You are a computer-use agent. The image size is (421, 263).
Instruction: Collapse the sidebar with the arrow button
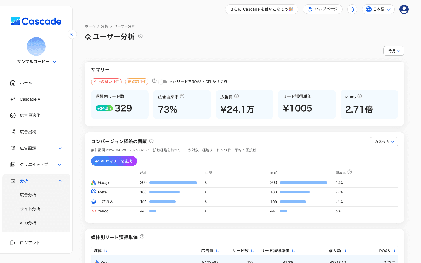(72, 34)
